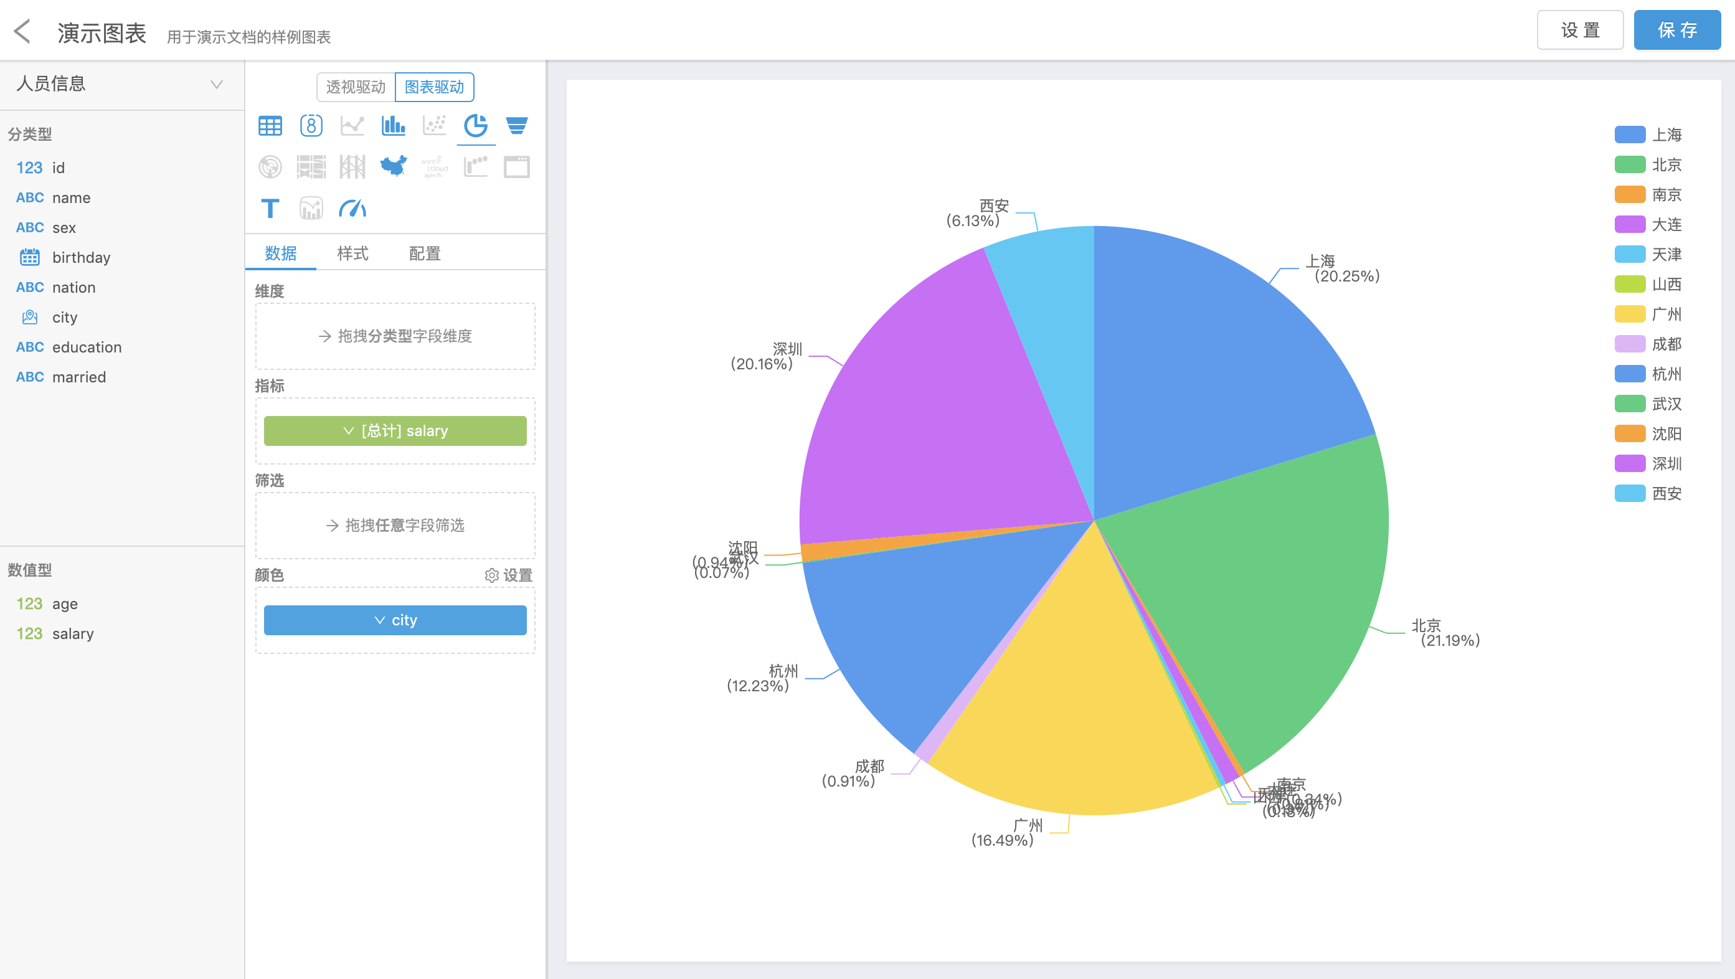Click the 保存 button
The image size is (1735, 979).
pos(1676,31)
